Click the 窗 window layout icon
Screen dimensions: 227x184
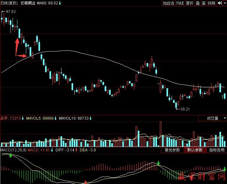point(204,3)
